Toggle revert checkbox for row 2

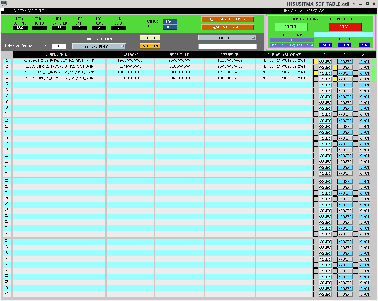[316, 67]
